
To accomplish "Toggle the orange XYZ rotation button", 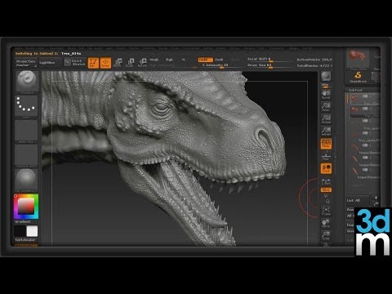I will [x=326, y=189].
